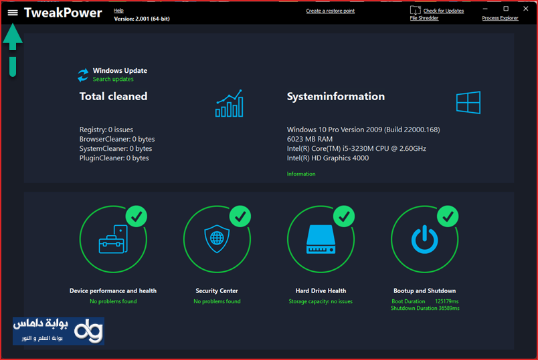Image resolution: width=538 pixels, height=360 pixels.
Task: Click 'Boot Duration 125179ms' text
Action: coord(425,301)
